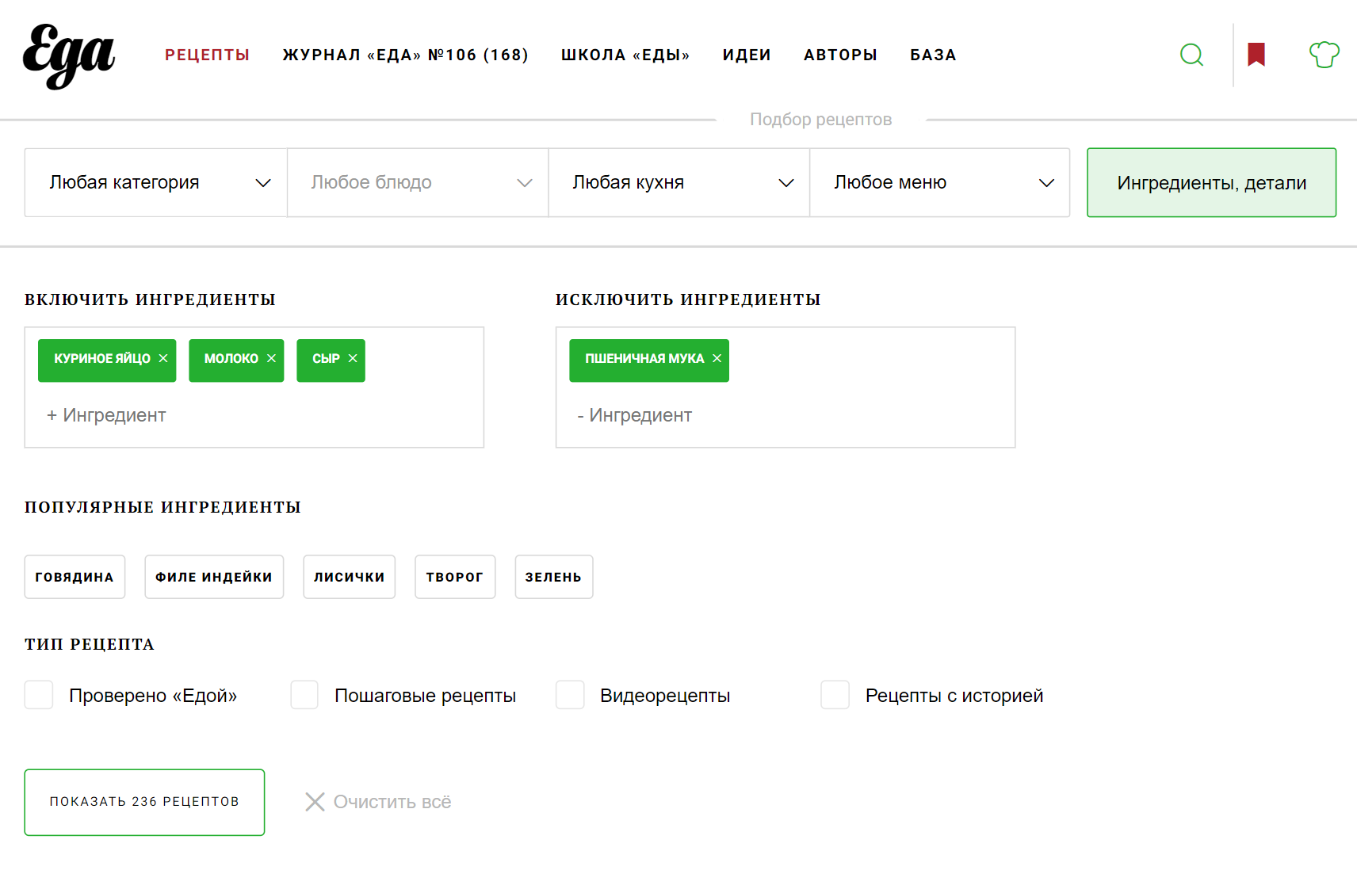Image resolution: width=1357 pixels, height=870 pixels.
Task: Expand the Любое меню dropdown
Action: pyautogui.click(x=940, y=182)
